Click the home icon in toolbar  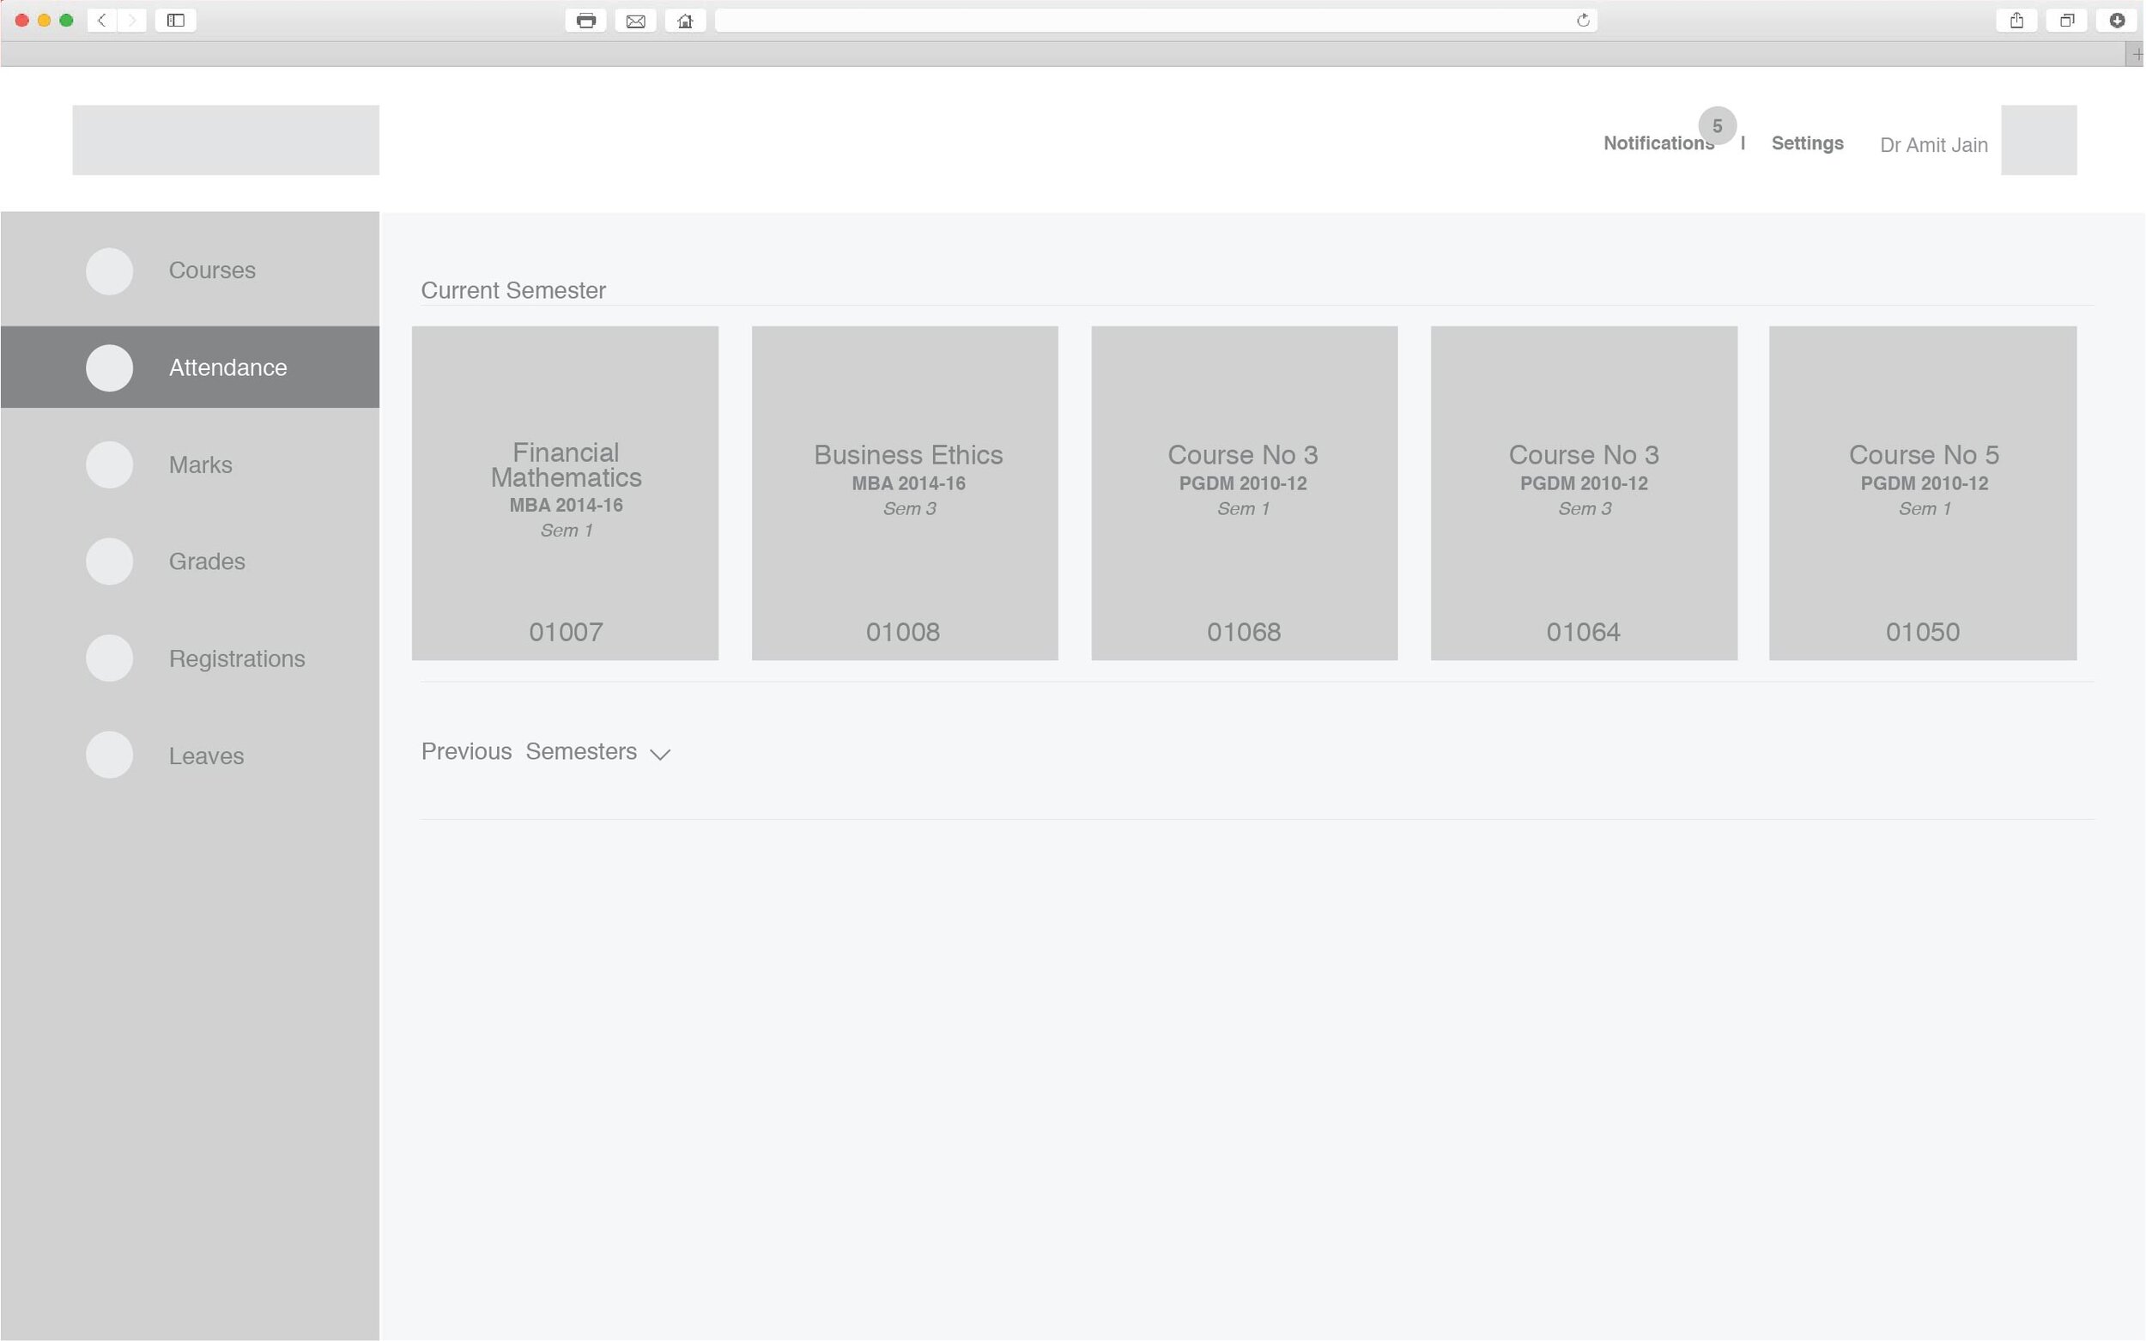685,21
